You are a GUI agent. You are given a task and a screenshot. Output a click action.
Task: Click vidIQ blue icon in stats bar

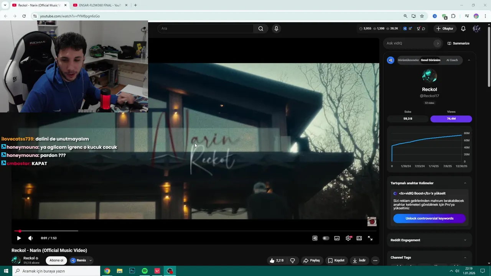pos(405,28)
